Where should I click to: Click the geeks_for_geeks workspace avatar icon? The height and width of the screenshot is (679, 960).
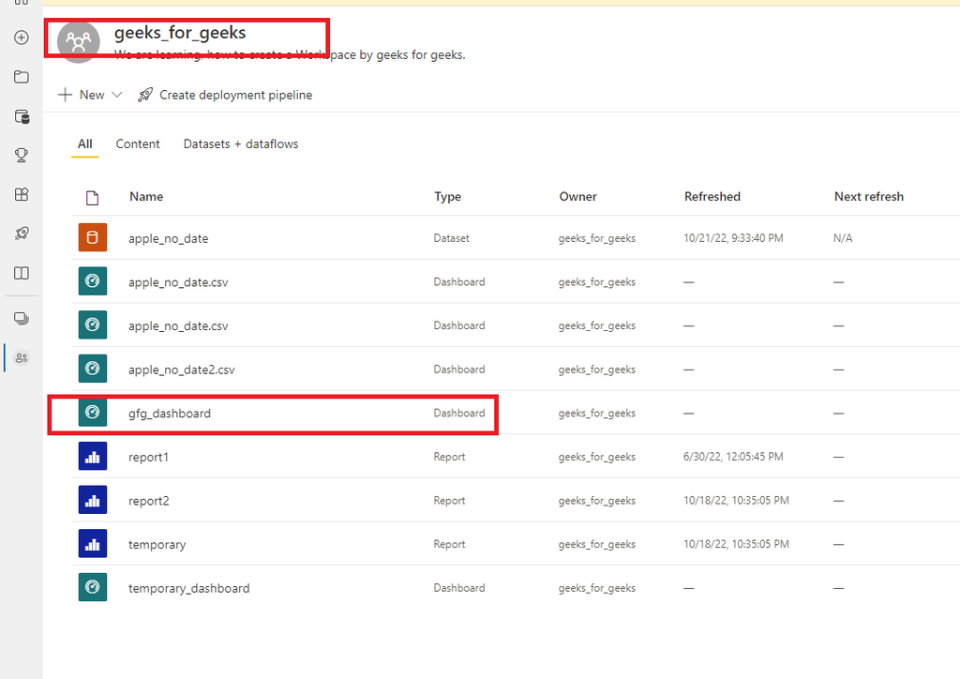click(x=79, y=41)
